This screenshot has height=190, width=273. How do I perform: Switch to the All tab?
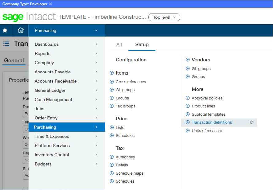119,45
